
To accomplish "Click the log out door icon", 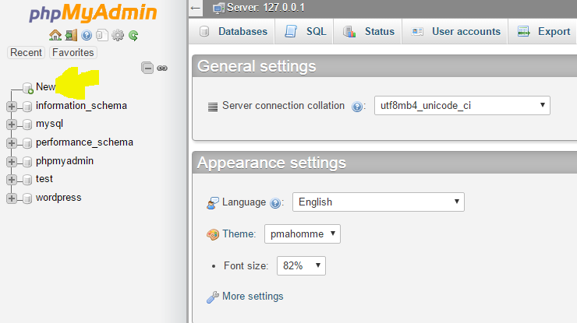I will 71,35.
